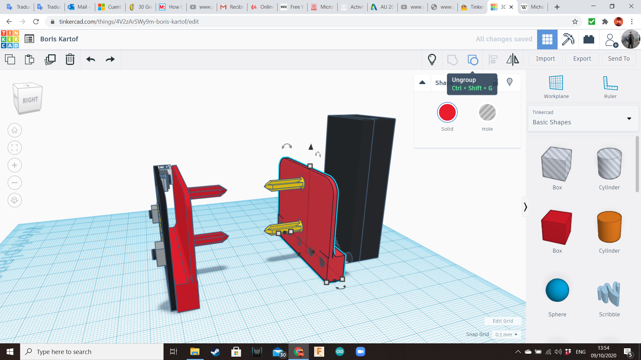Screen dimensions: 641x360
Task: Click the Ruler tool
Action: [x=610, y=86]
